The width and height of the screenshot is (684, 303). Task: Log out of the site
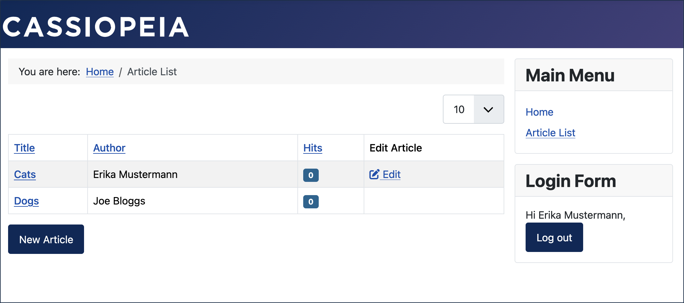(x=554, y=237)
